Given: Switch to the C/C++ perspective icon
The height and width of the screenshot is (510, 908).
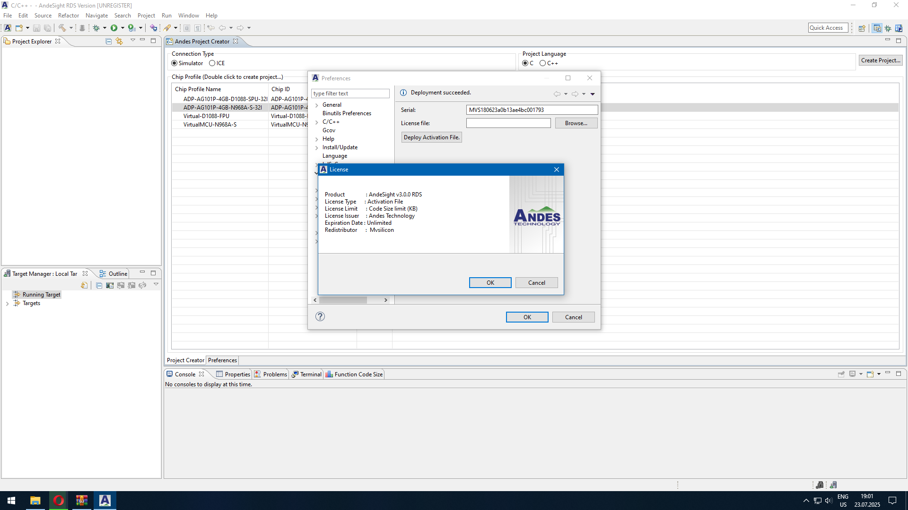Looking at the screenshot, I should (877, 28).
